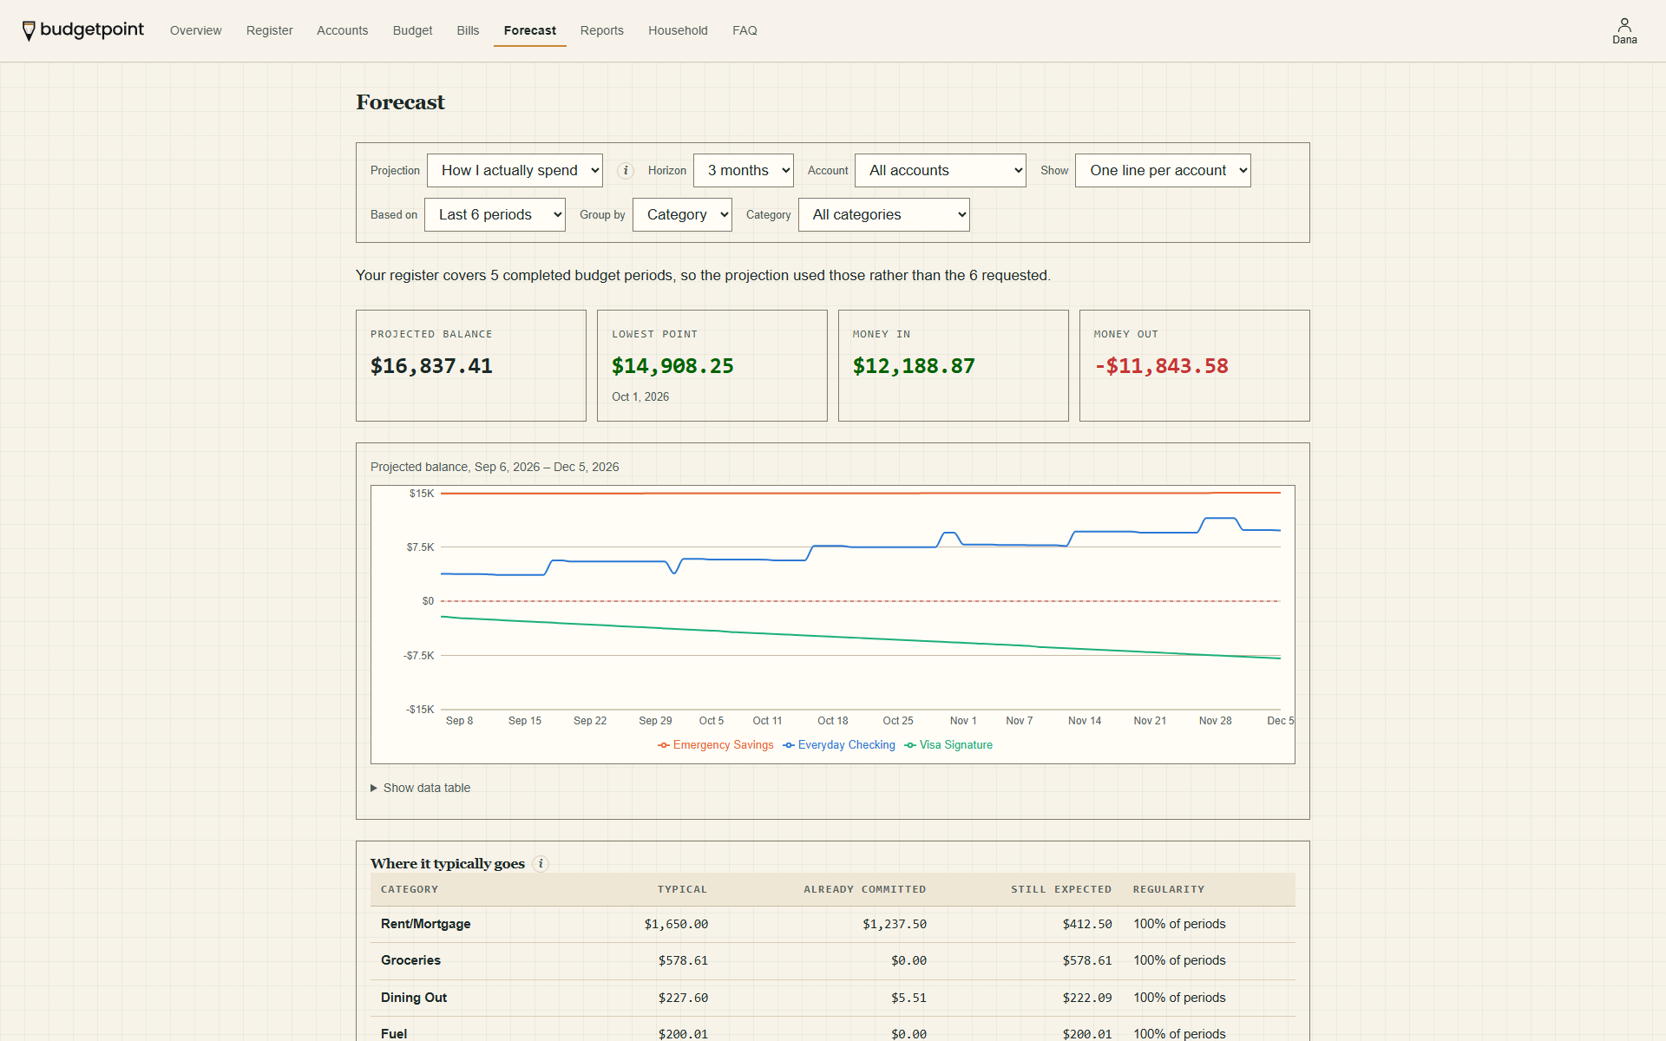Open the Based on Last 6 periods dropdown

tap(495, 215)
